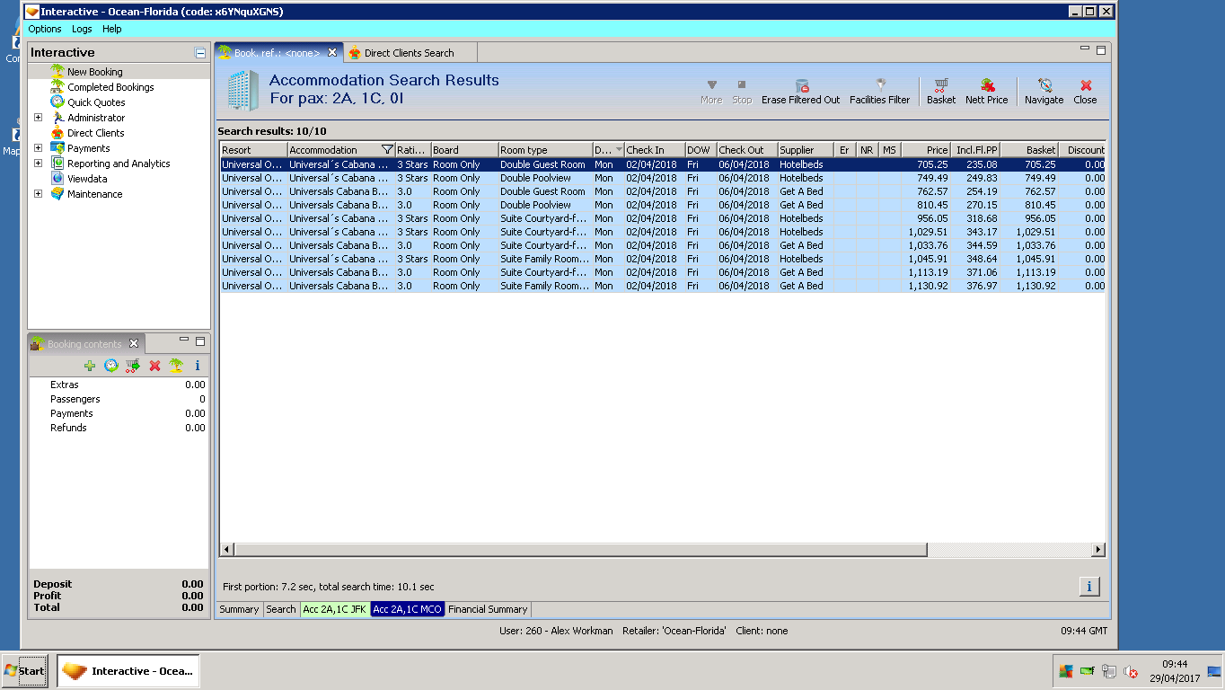This screenshot has width=1225, height=690.
Task: Open Direct Clients in the tree
Action: click(96, 133)
